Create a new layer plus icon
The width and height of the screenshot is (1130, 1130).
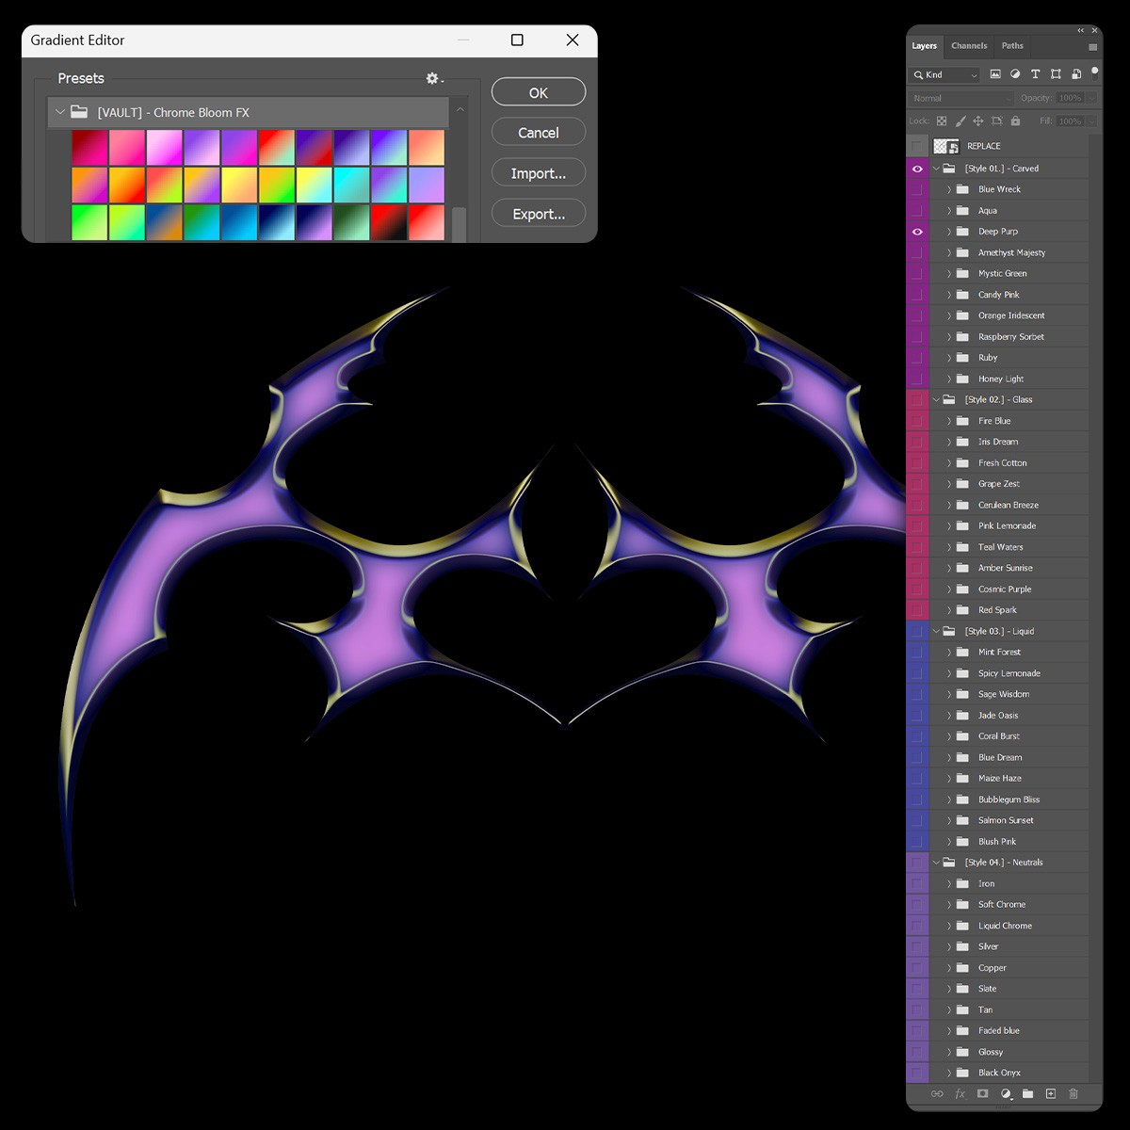coord(1051,1093)
